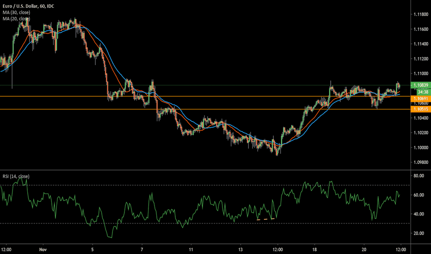Click the 1.10000 price scale label
The height and width of the screenshot is (254, 431).
click(x=421, y=147)
